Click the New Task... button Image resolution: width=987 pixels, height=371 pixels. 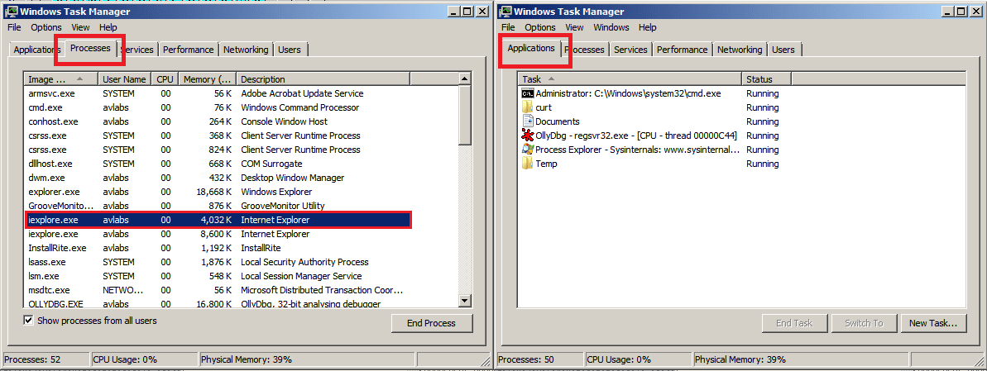click(x=933, y=323)
